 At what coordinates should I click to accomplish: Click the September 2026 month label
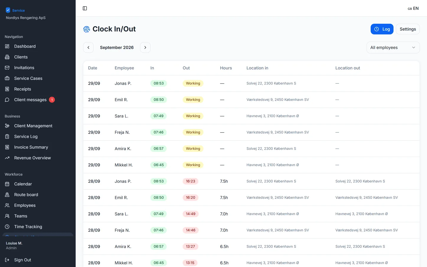[117, 47]
